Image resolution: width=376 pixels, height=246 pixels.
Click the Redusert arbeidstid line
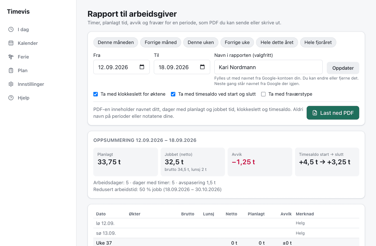[x=158, y=189]
